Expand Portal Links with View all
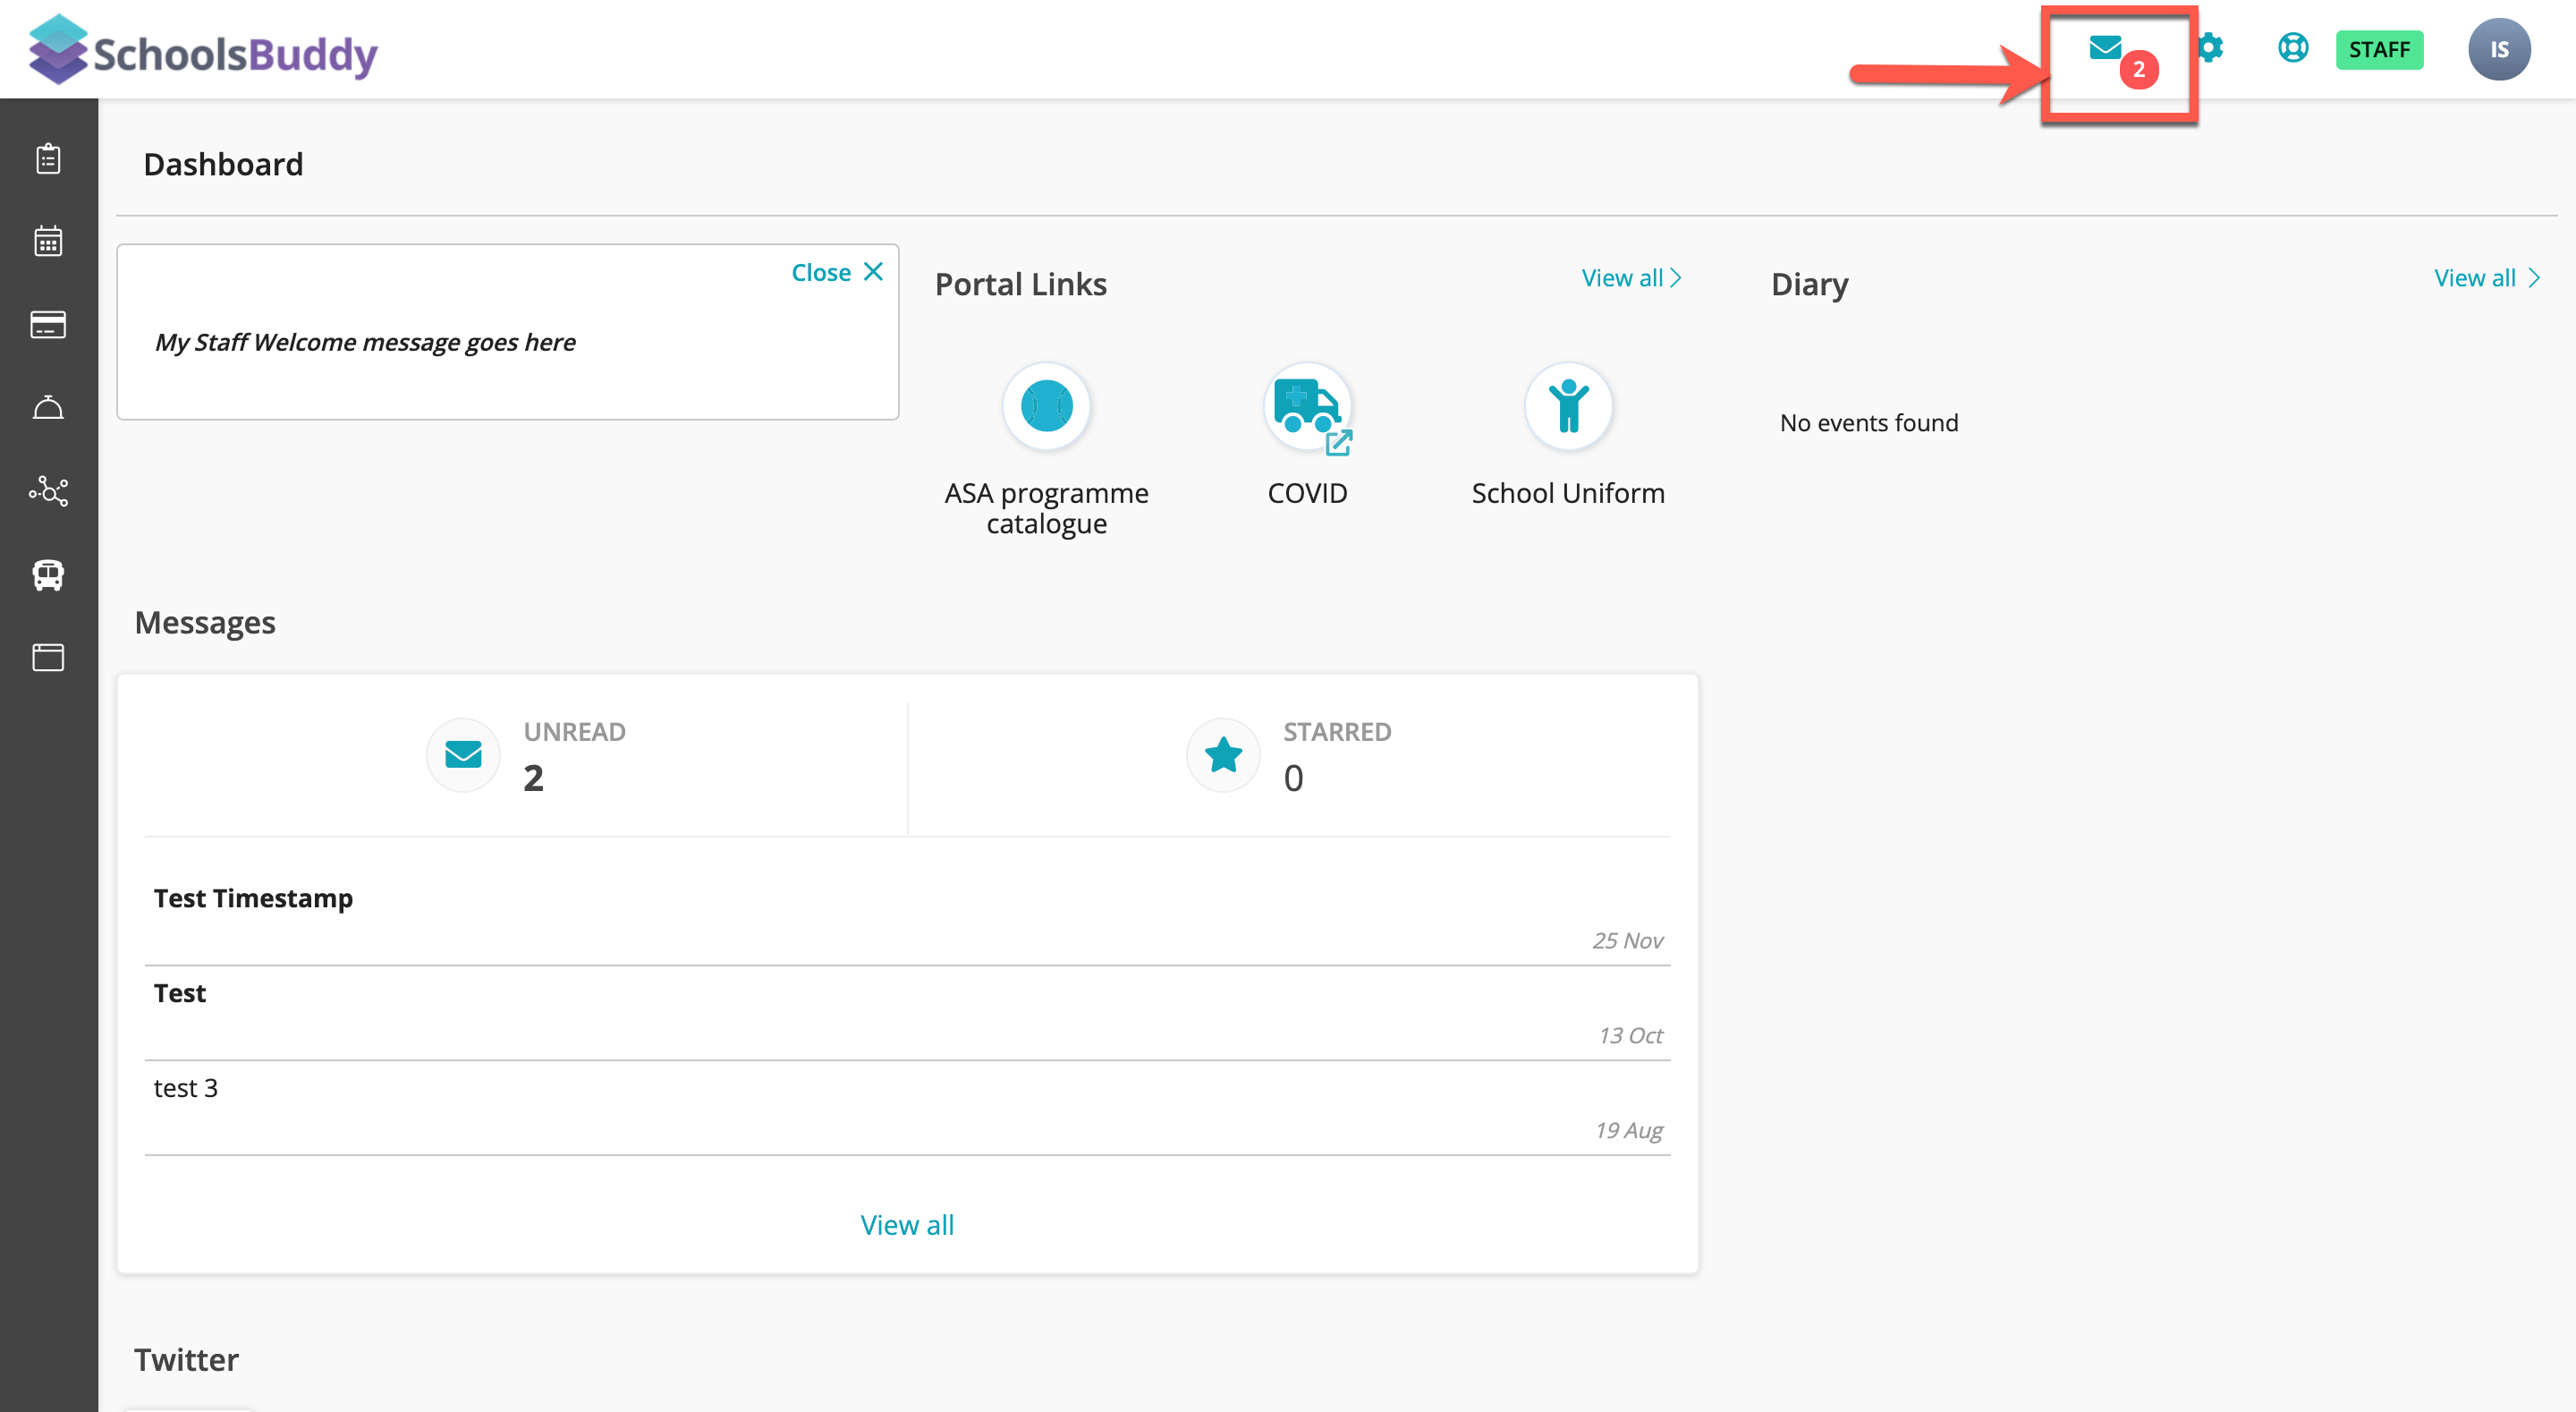The width and height of the screenshot is (2576, 1412). (x=1630, y=278)
